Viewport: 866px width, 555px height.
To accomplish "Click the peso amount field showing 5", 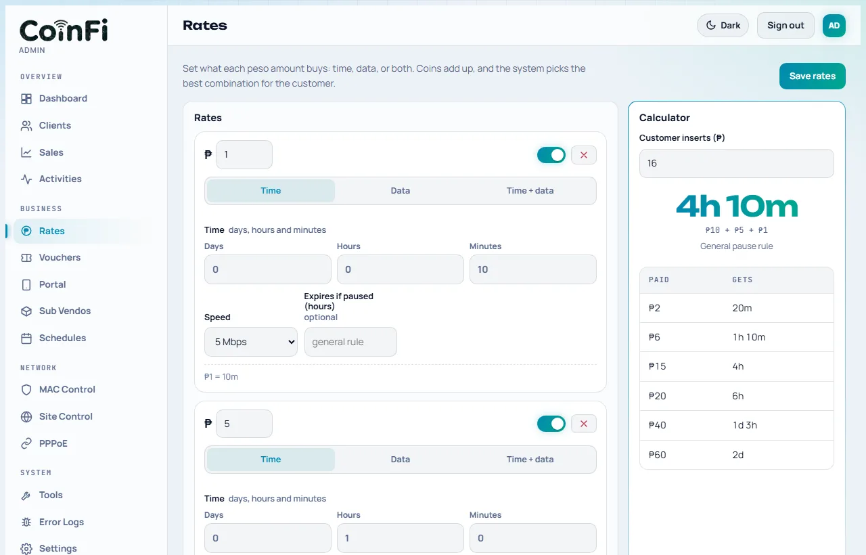I will [x=244, y=424].
